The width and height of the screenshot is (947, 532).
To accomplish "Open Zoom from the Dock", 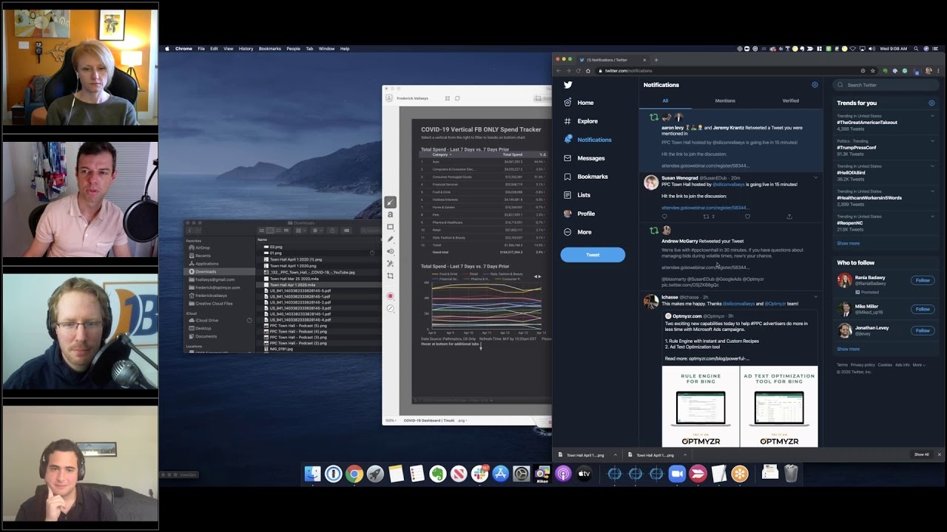I will (677, 474).
